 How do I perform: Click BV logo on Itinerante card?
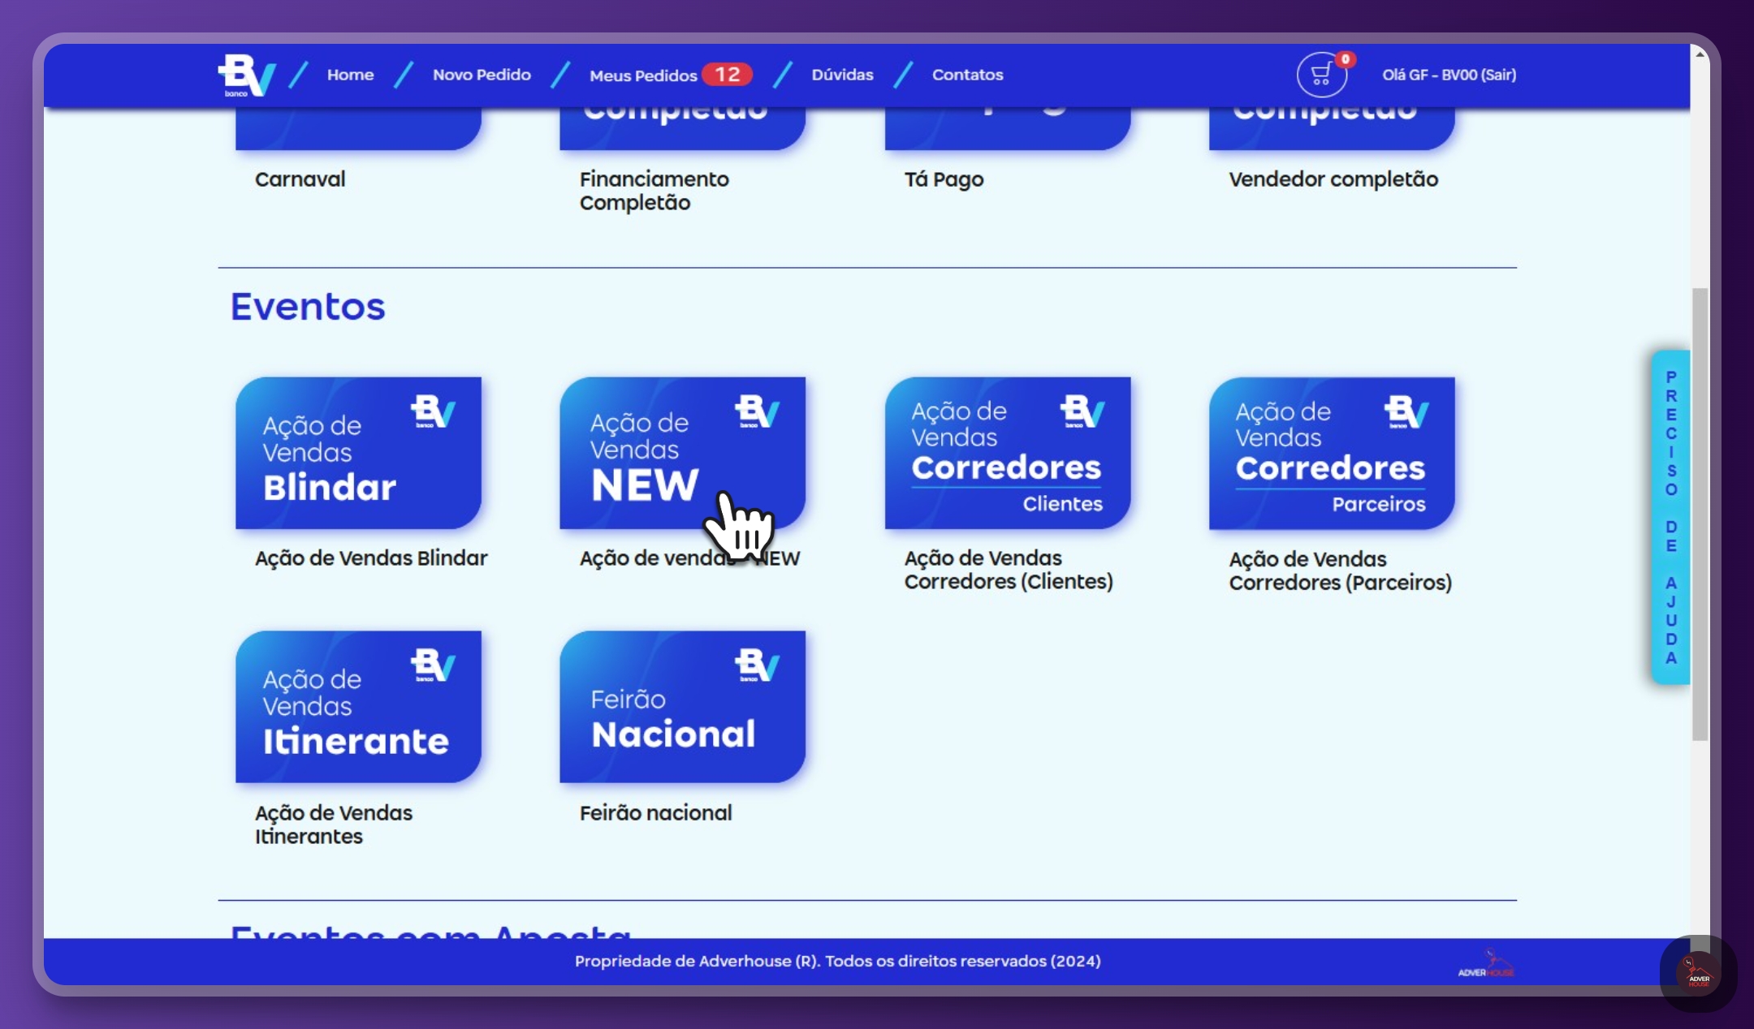point(433,665)
